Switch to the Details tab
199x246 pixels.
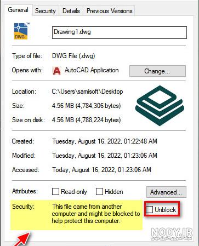[x=71, y=11]
